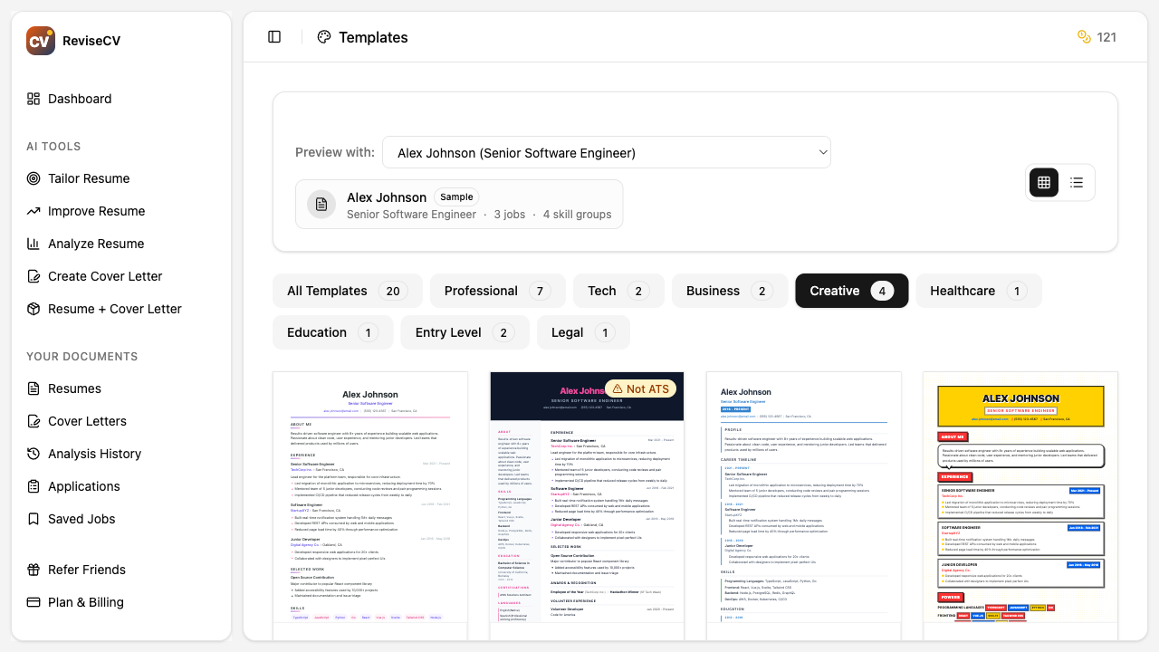Toggle the Healthcare template filter
The image size is (1159, 652).
(978, 291)
